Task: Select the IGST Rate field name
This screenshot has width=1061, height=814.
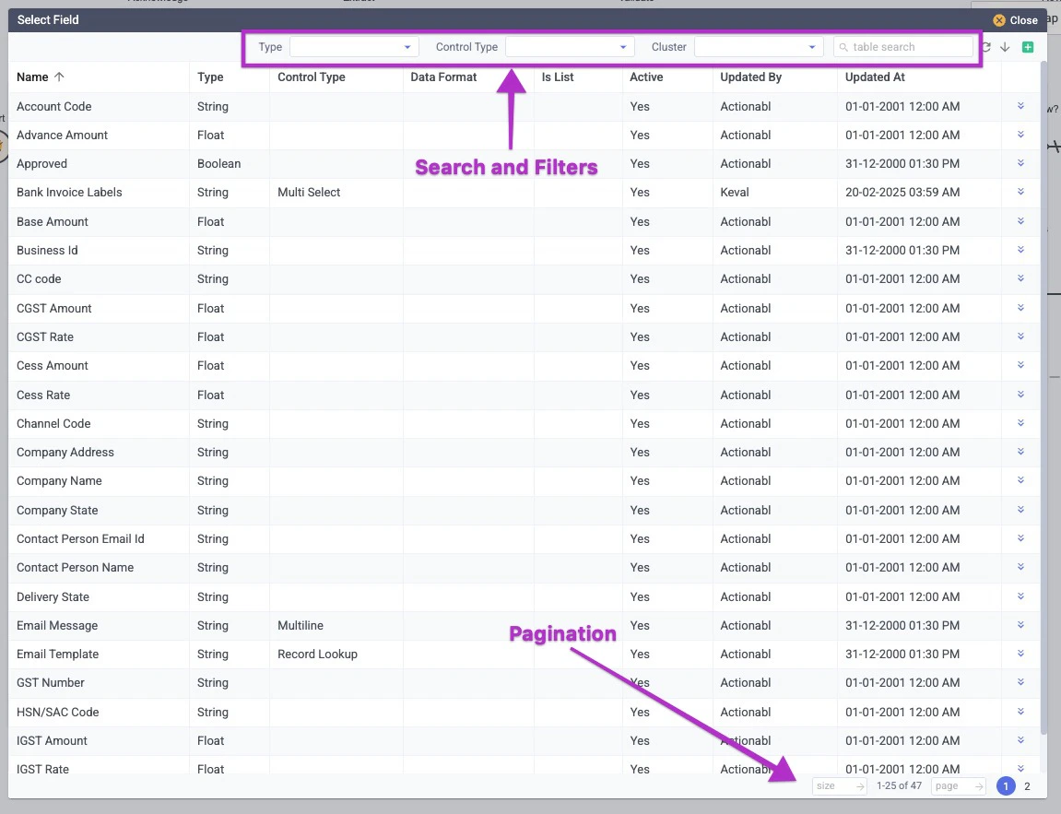Action: (x=42, y=770)
